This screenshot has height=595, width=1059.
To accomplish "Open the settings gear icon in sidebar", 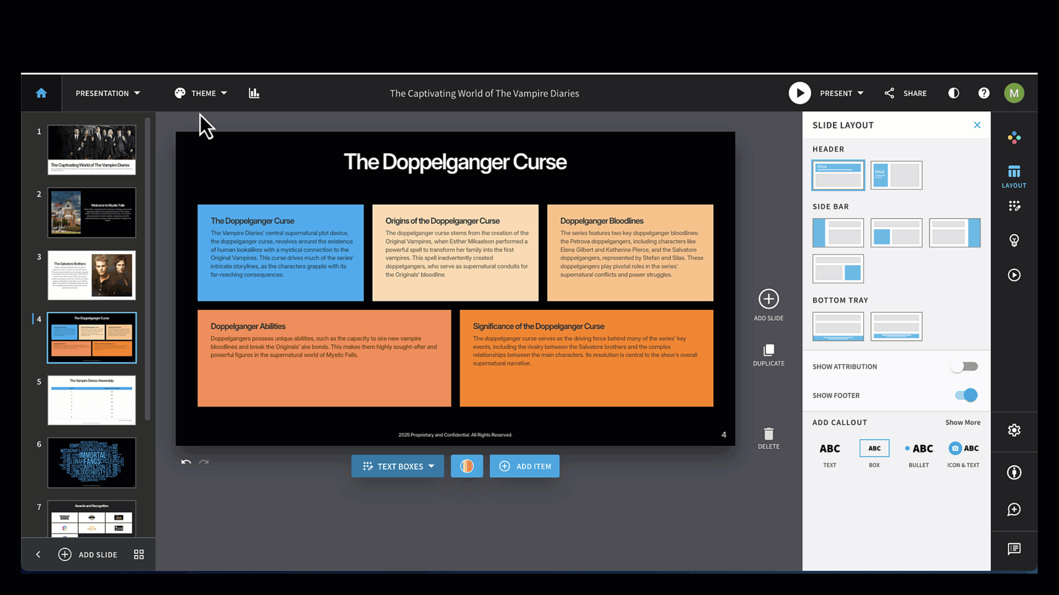I will pyautogui.click(x=1014, y=430).
